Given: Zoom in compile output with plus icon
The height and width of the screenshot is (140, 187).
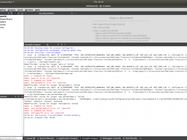Looking at the screenshot, I should coord(62,44).
